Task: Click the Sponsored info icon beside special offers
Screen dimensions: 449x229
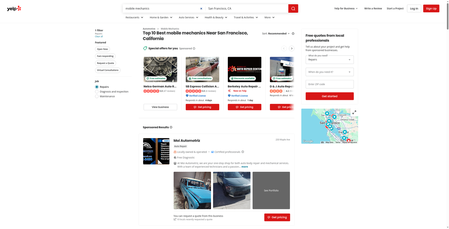Action: 194,48
